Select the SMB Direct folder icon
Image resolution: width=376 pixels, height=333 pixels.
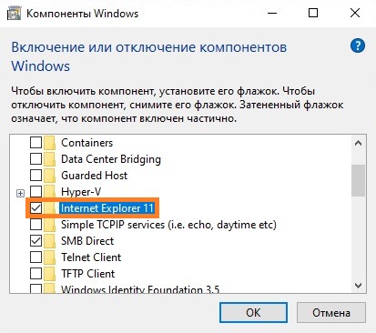coord(49,241)
